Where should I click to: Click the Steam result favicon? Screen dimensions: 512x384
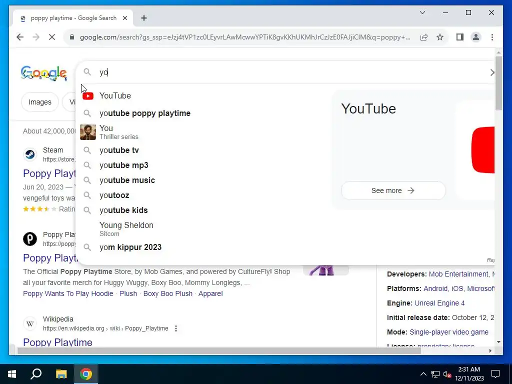pyautogui.click(x=30, y=154)
